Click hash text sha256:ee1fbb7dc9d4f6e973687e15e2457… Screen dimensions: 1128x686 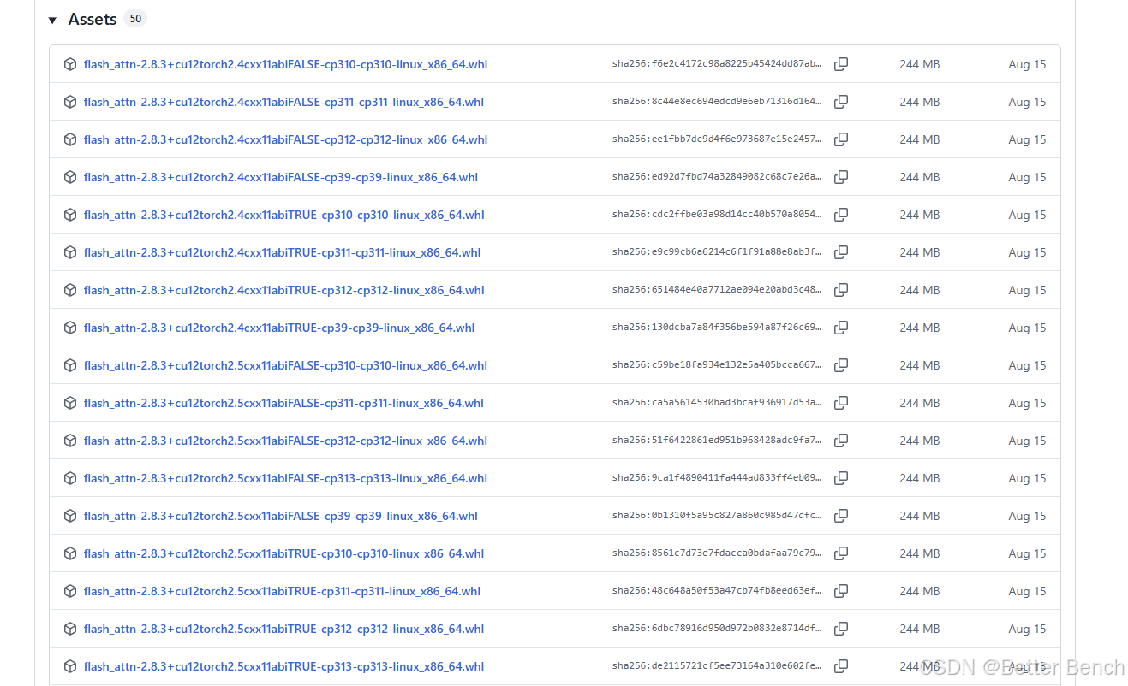[x=717, y=139]
